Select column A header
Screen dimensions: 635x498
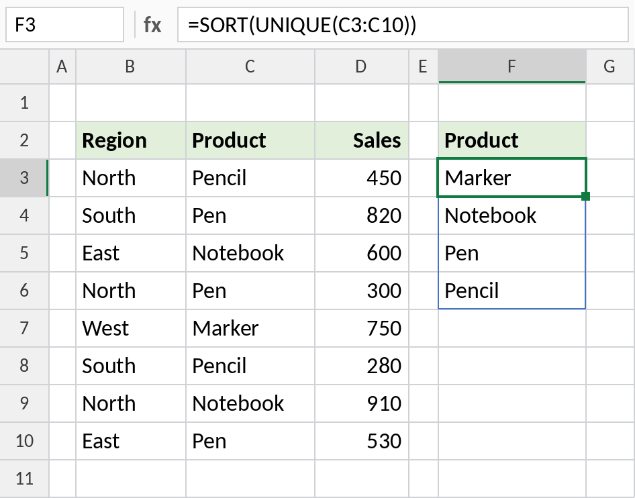[x=62, y=66]
